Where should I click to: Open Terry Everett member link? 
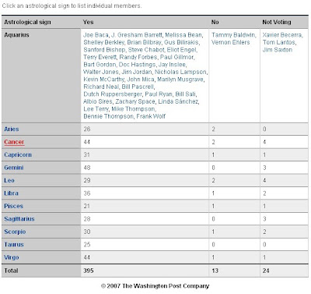pyautogui.click(x=100, y=57)
